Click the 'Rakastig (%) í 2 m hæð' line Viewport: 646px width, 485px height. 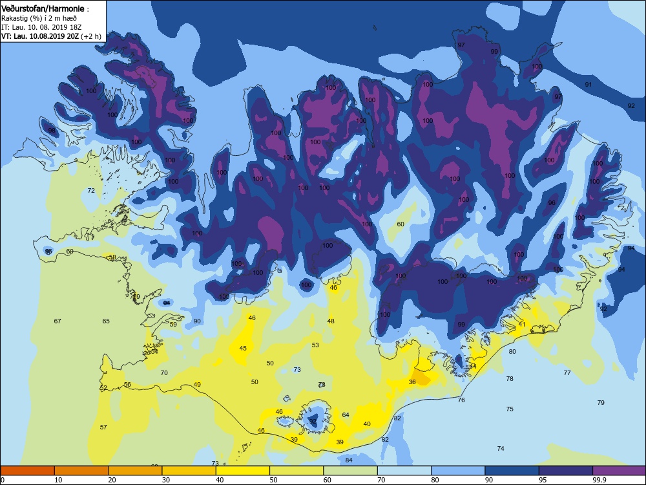[x=39, y=18]
